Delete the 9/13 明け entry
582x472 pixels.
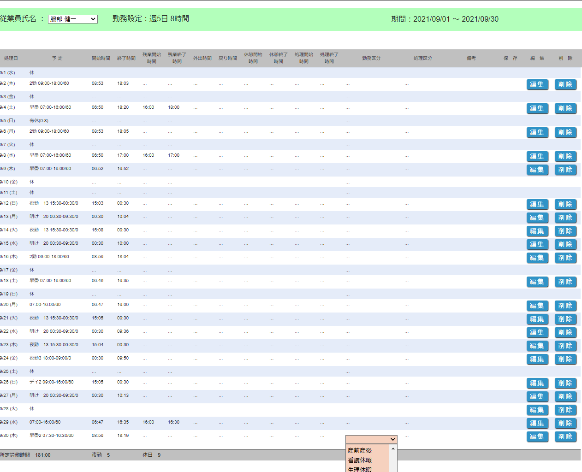(565, 218)
